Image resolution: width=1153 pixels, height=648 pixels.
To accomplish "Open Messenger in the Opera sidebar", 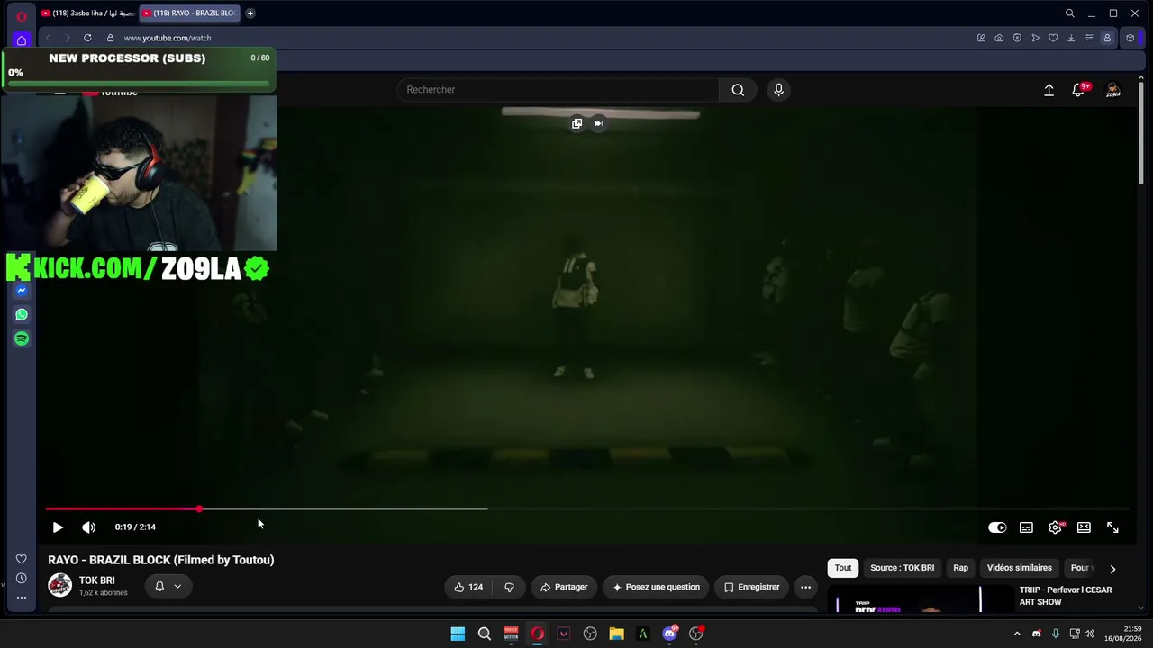I will [22, 291].
